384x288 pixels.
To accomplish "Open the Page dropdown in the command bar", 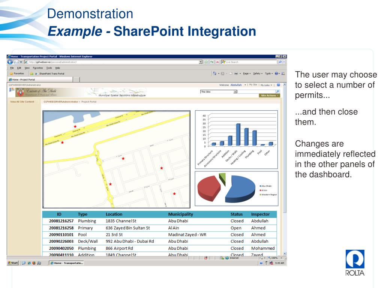I will point(247,73).
